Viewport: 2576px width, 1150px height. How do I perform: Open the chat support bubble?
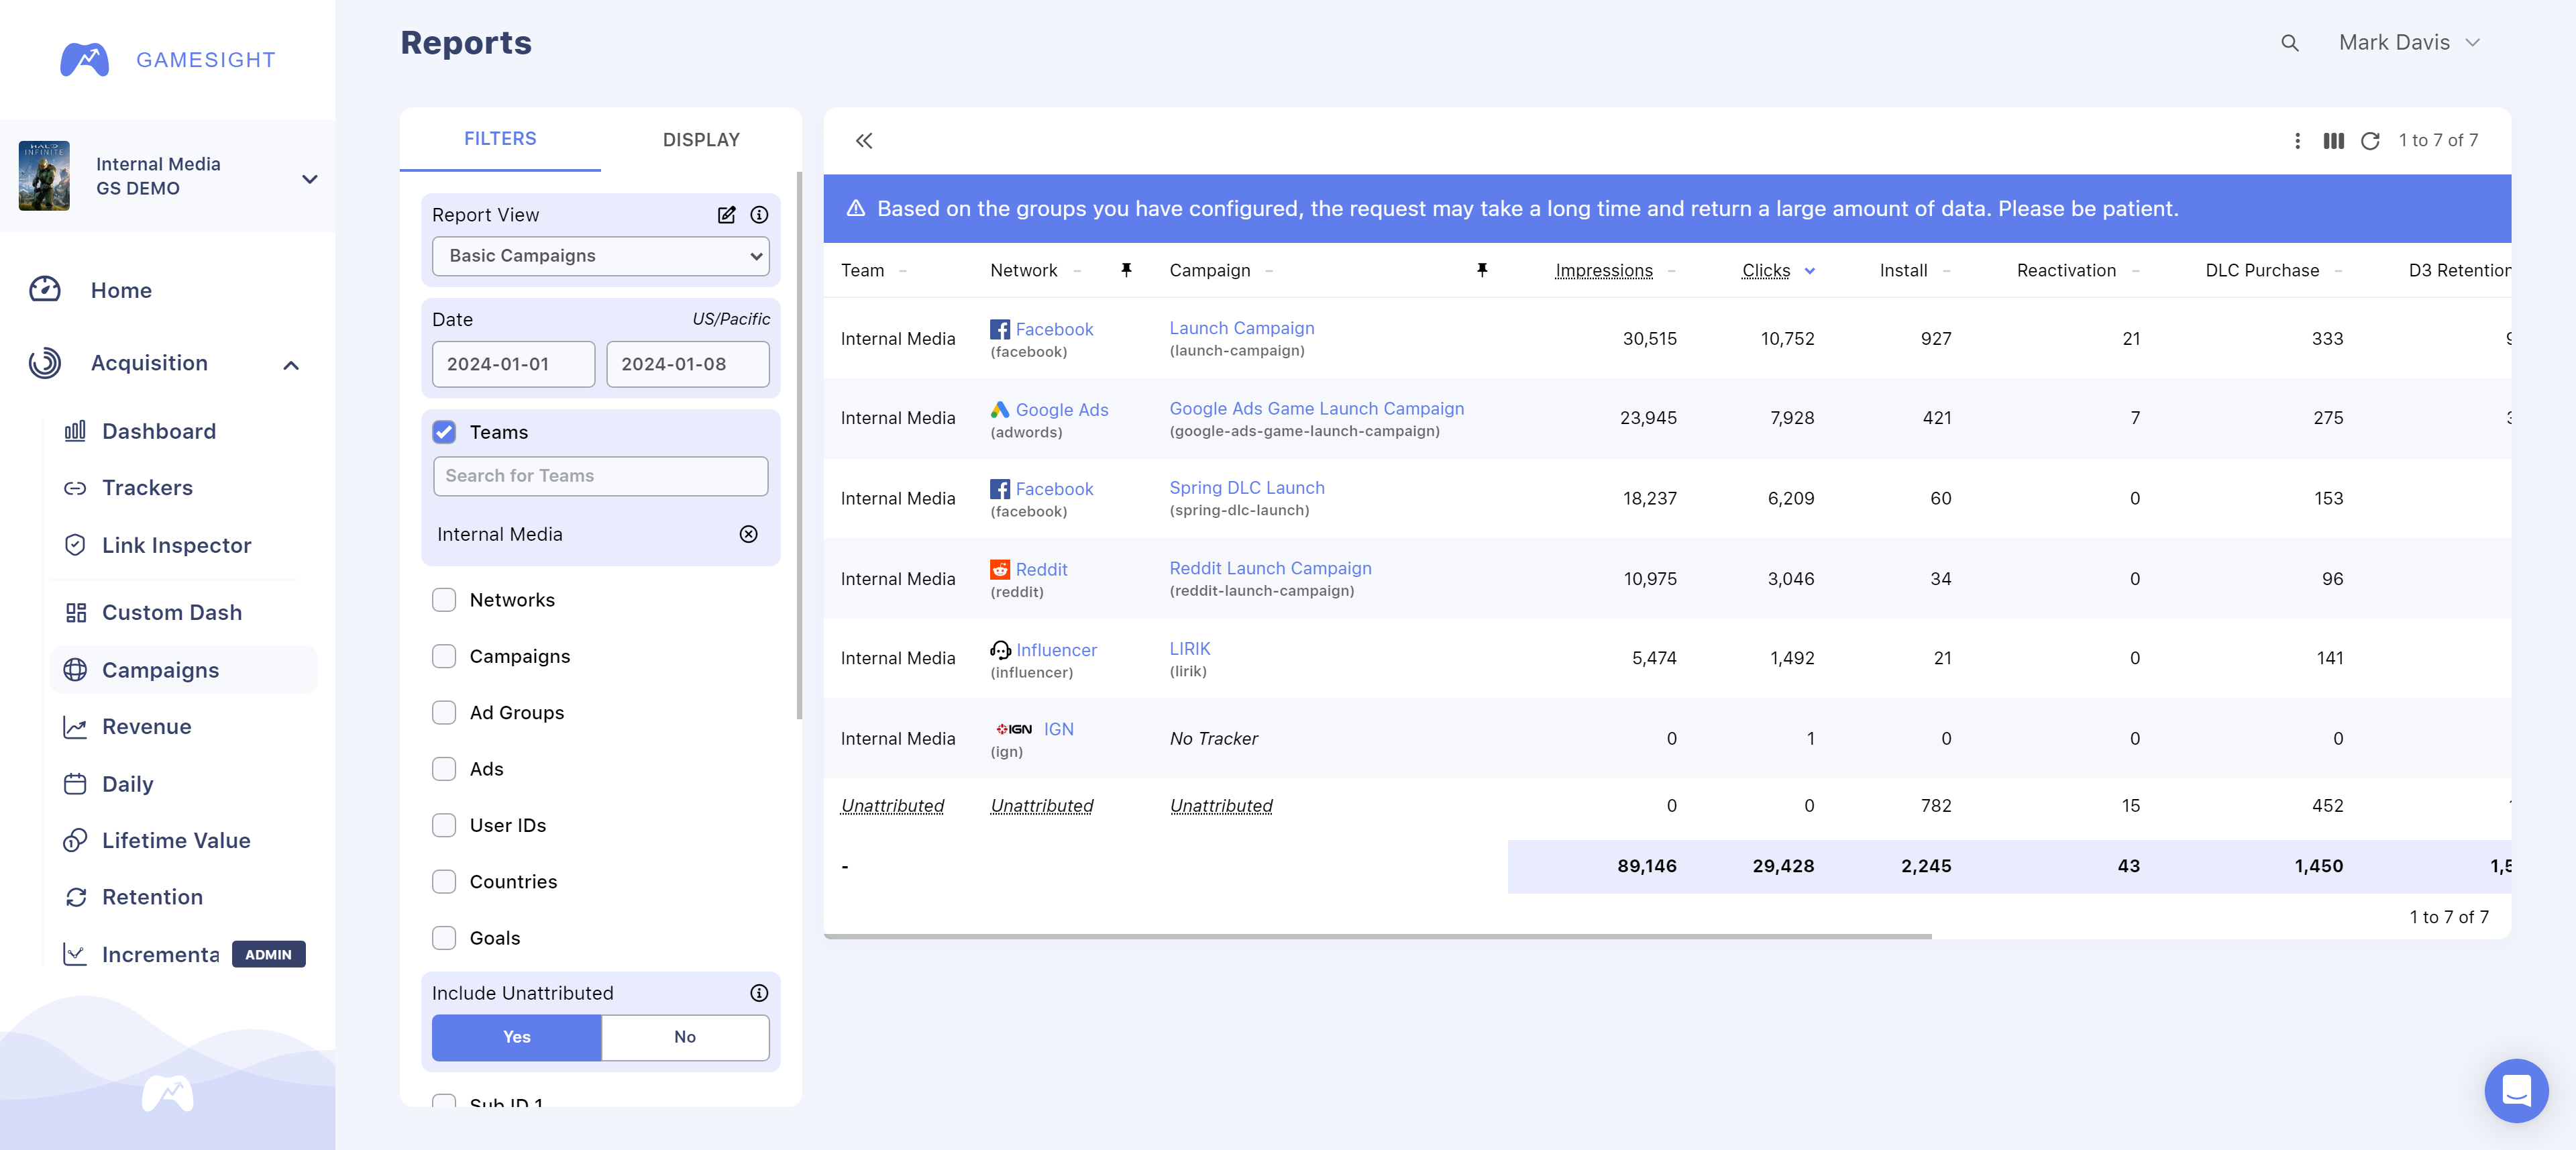(2516, 1090)
